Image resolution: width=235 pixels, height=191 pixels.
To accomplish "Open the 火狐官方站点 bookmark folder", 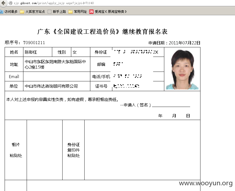I will tap(33, 11).
